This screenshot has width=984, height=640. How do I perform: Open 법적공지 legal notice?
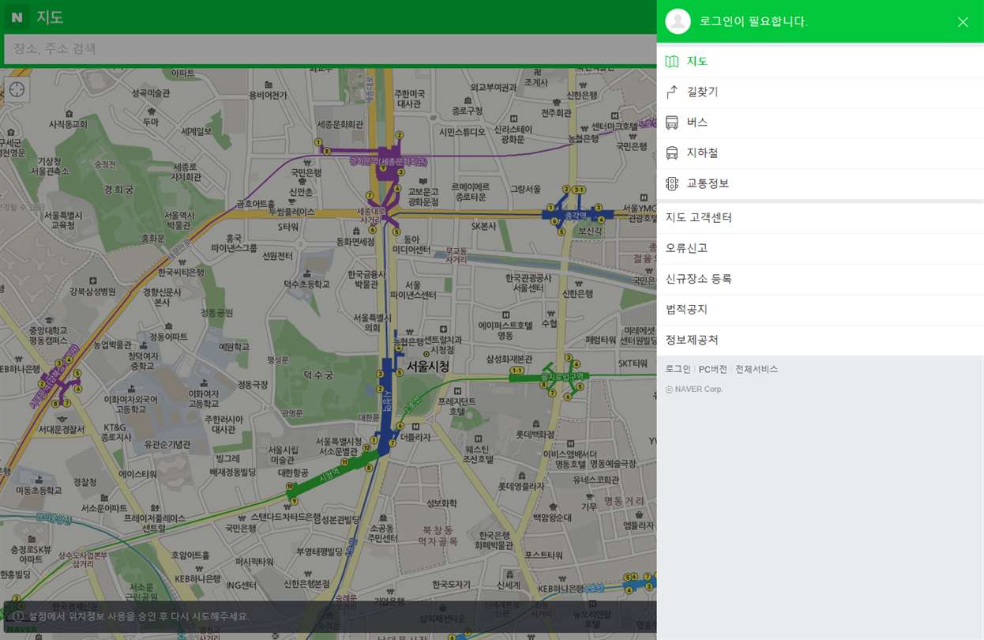[820, 310]
